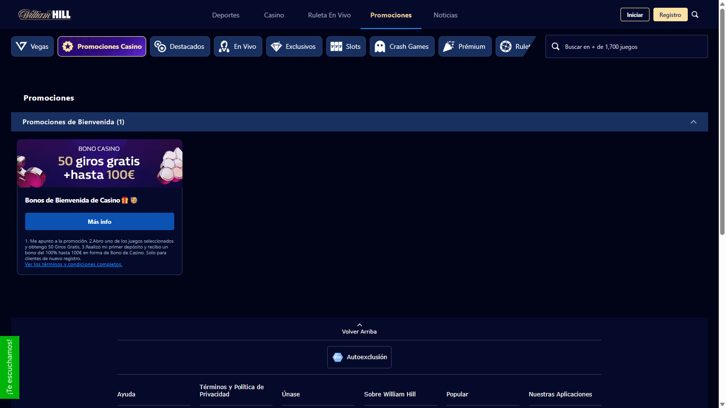
Task: Select the Vegas category icon
Action: tap(21, 46)
